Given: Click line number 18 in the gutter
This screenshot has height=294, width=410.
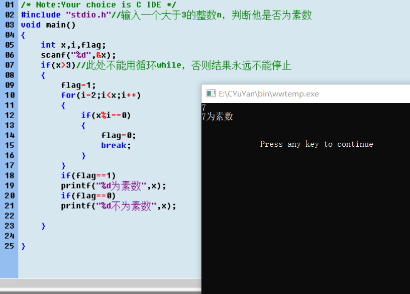Looking at the screenshot, I should 10,175.
